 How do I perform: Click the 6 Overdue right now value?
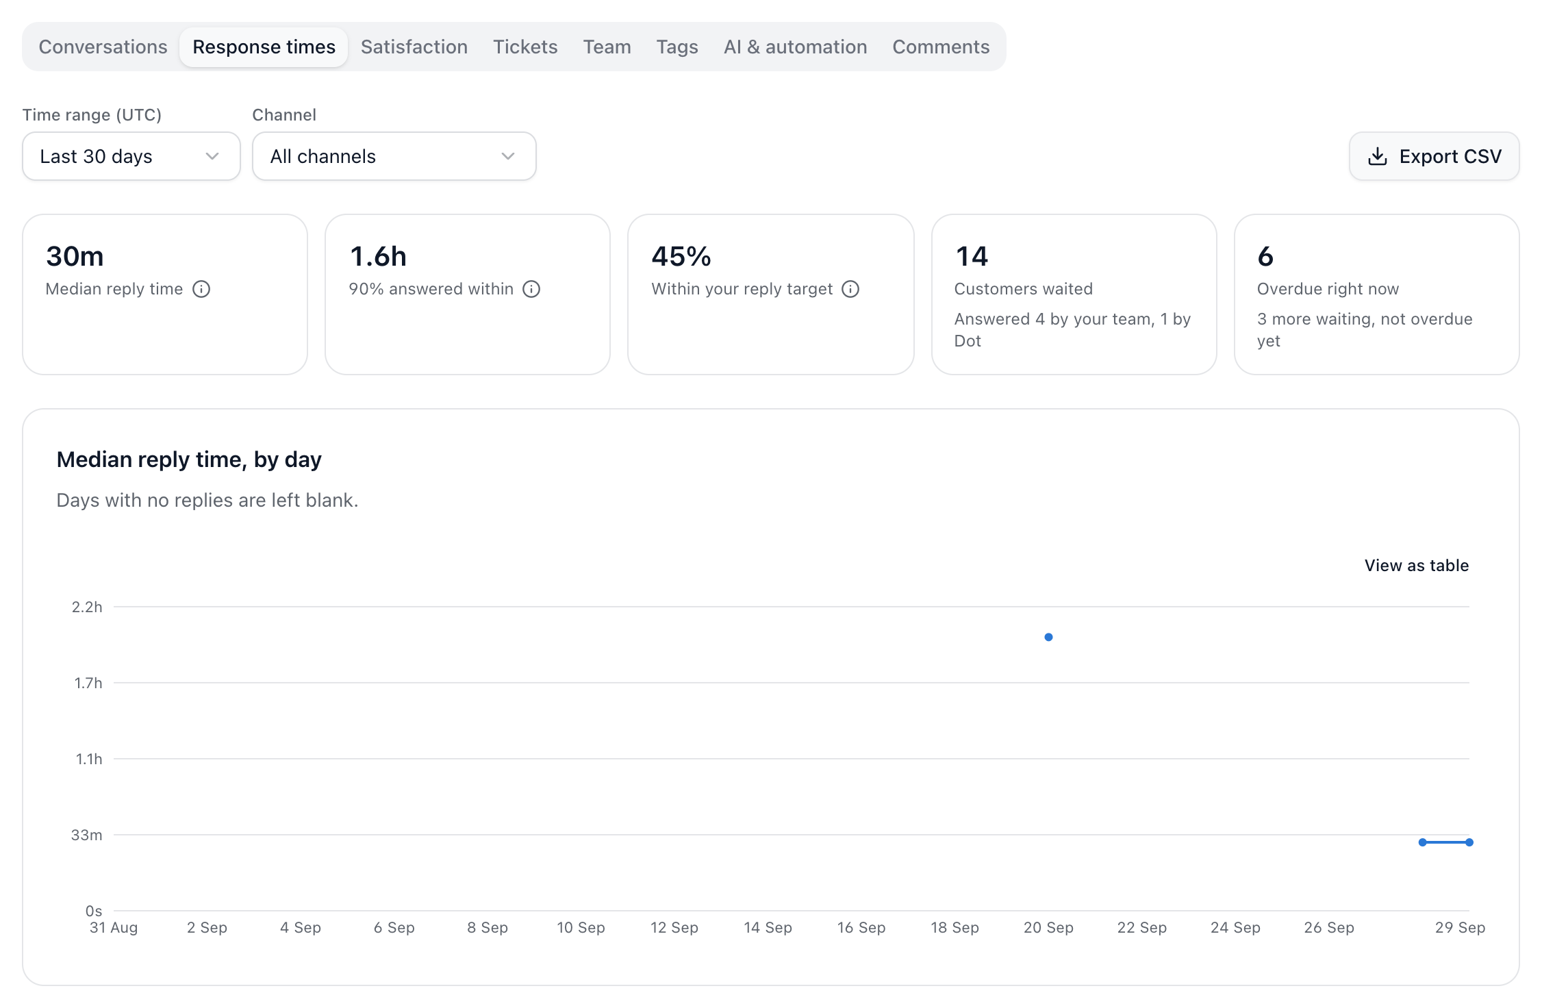(x=1265, y=257)
